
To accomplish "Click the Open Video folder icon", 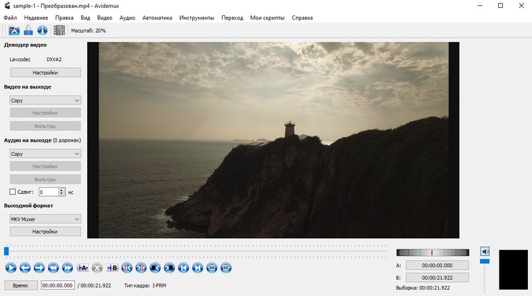I will 13,31.
